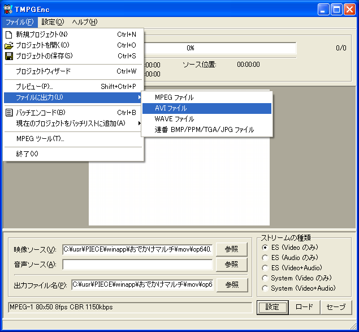This screenshot has height=332, width=359.
Task: Click the save project floppy icon
Action: [8, 56]
